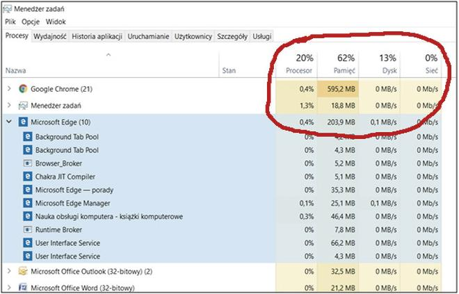Select Microsoft Office Outlook (32-bitowy) (2) row
The width and height of the screenshot is (459, 294).
pos(222,271)
